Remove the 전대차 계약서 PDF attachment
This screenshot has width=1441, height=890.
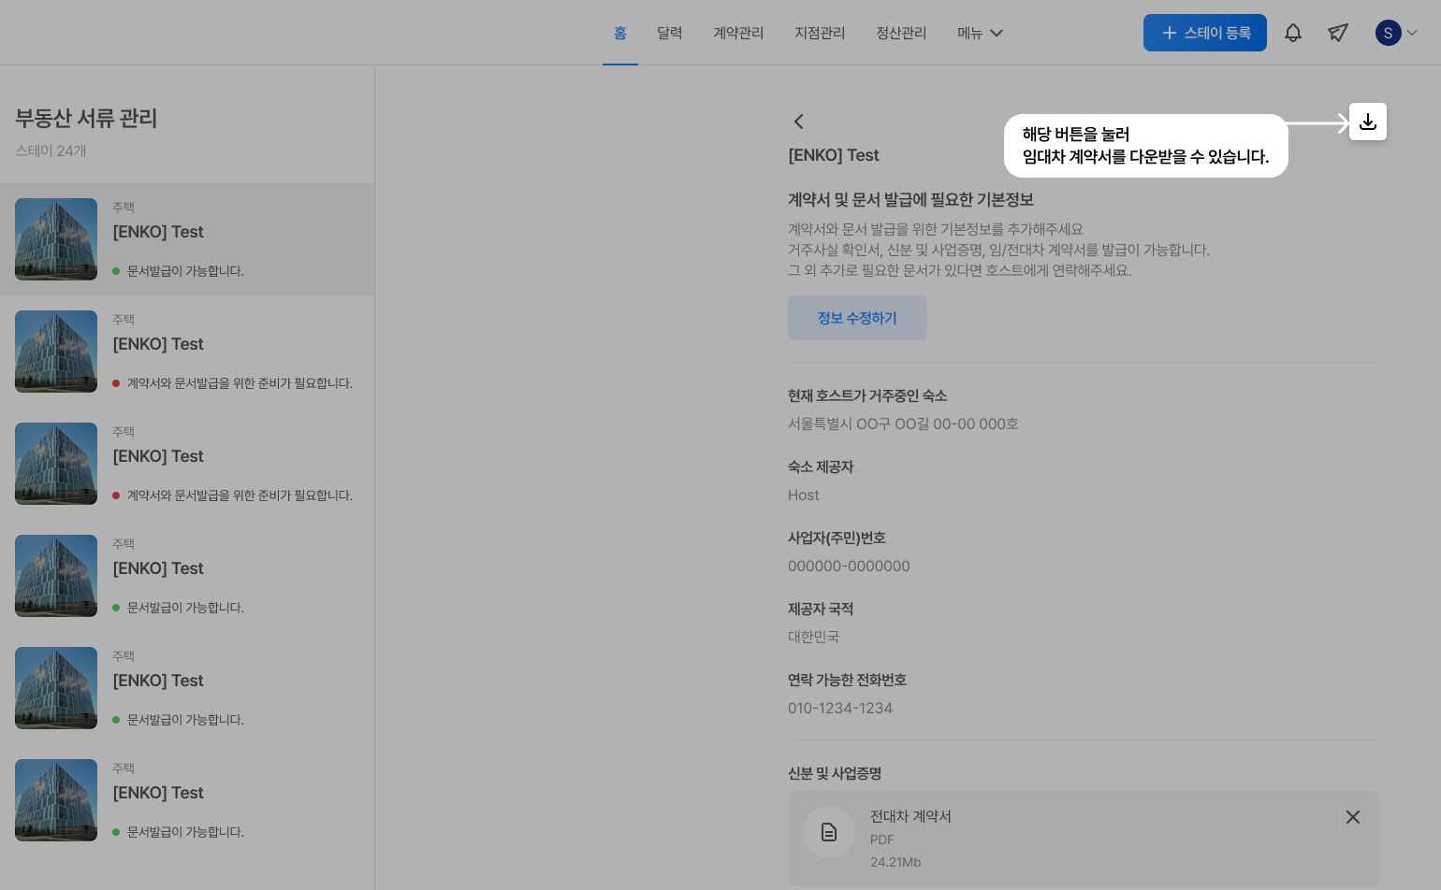1352,817
